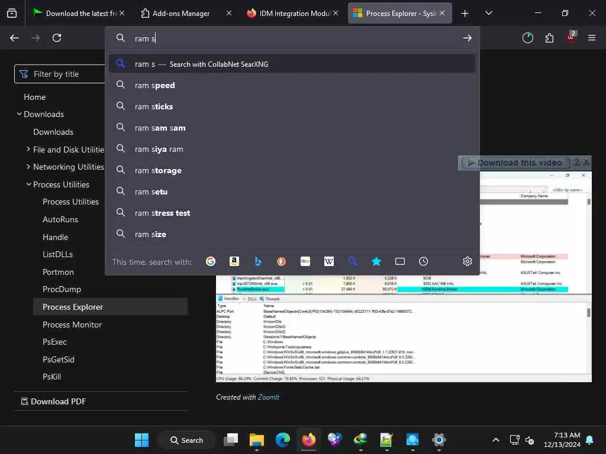Open the ListDLLs page
The width and height of the screenshot is (606, 454).
[x=57, y=254]
